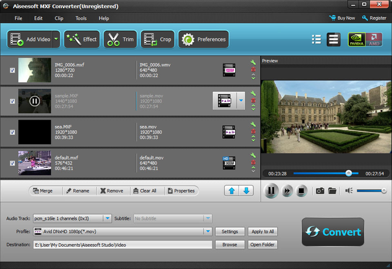Open the Clip menu
The height and width of the screenshot is (269, 392).
pyautogui.click(x=59, y=18)
